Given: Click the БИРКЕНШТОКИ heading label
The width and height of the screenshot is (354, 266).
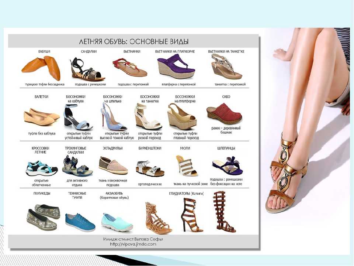Looking at the screenshot, I should [x=150, y=149].
